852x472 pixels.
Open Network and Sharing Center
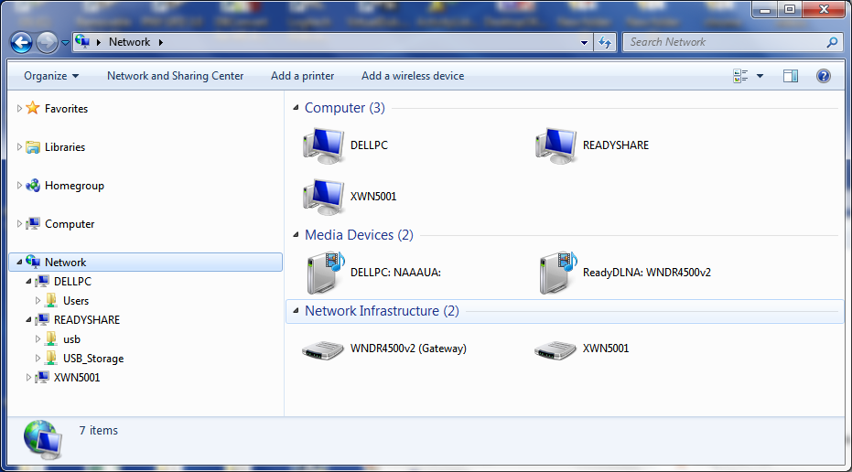(x=175, y=76)
